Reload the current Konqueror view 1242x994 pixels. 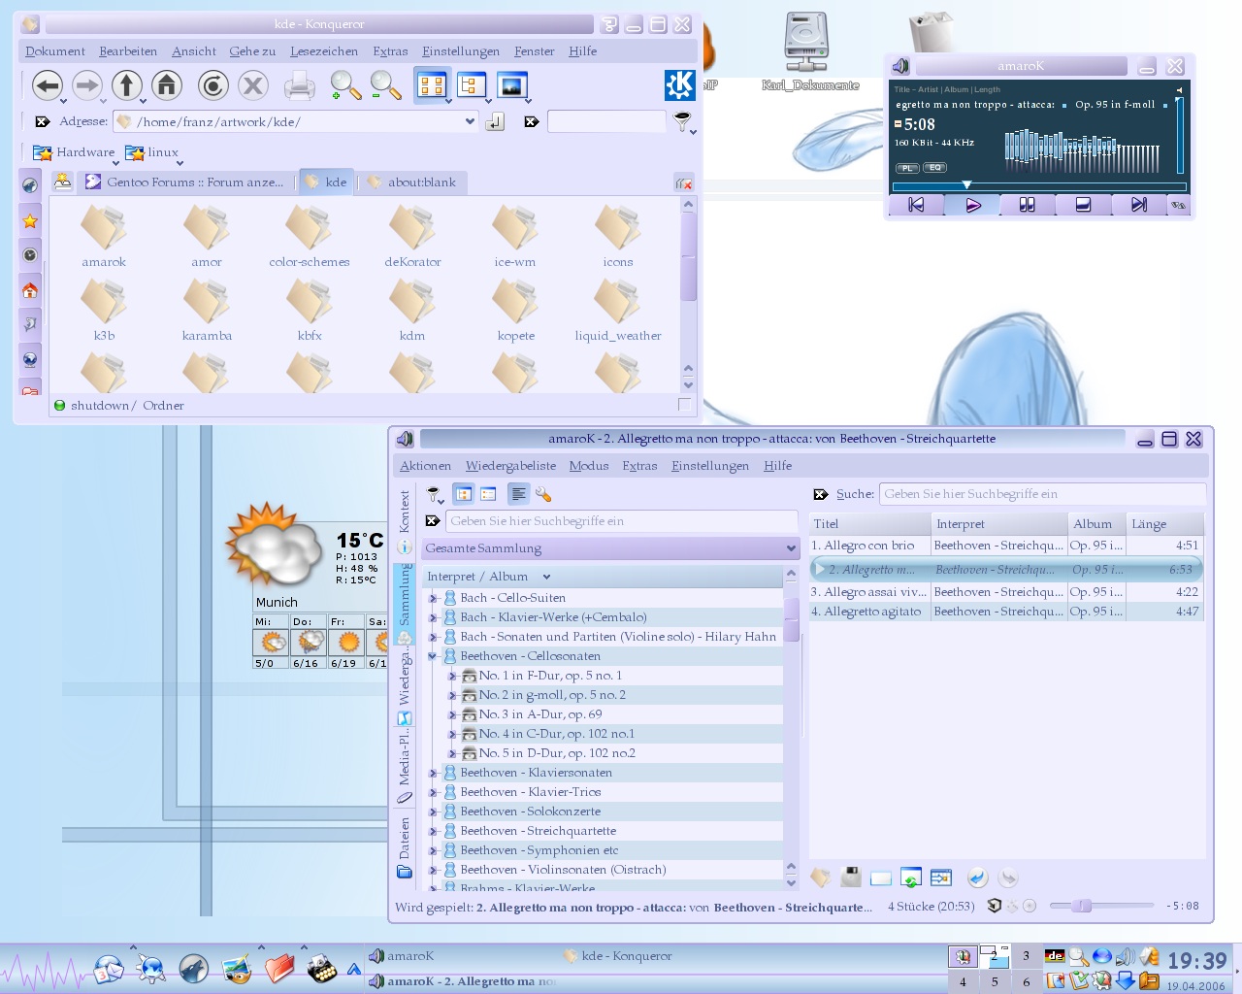[x=212, y=85]
